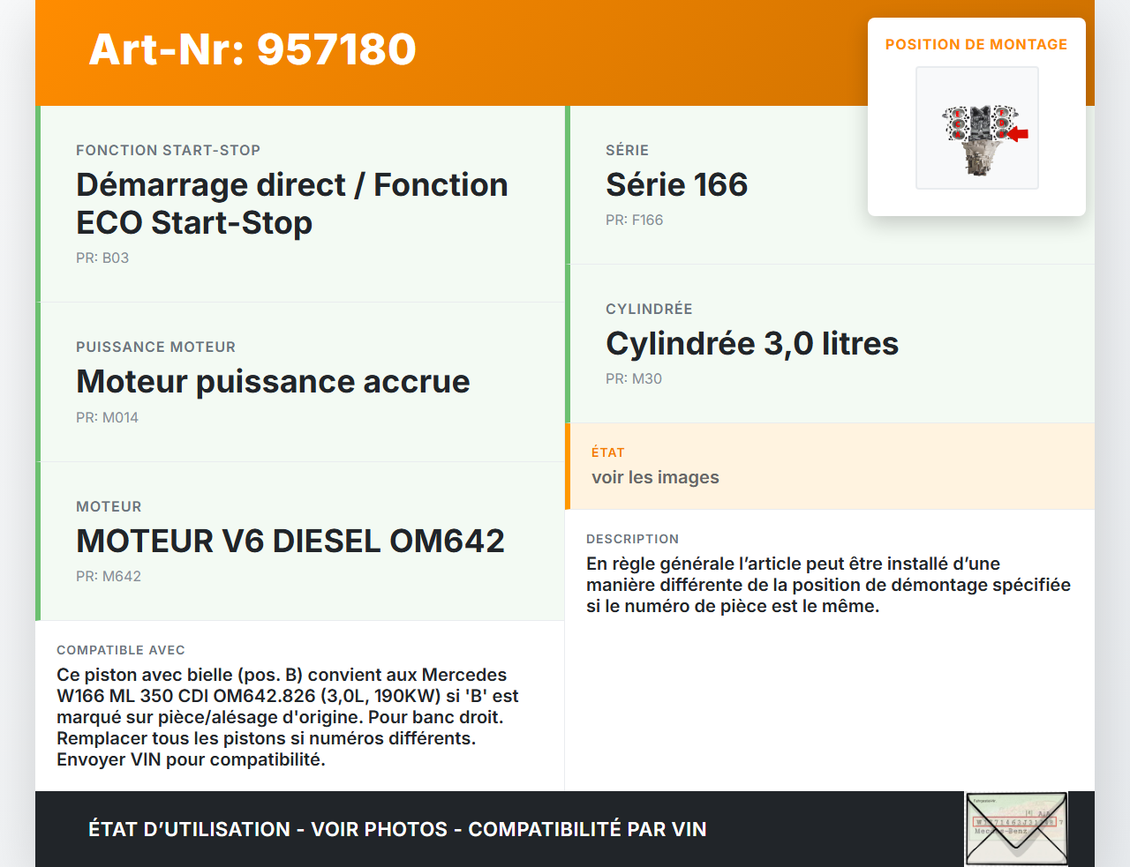1130x867 pixels.
Task: Select 'Moteur puissance accrue' heading
Action: click(273, 382)
